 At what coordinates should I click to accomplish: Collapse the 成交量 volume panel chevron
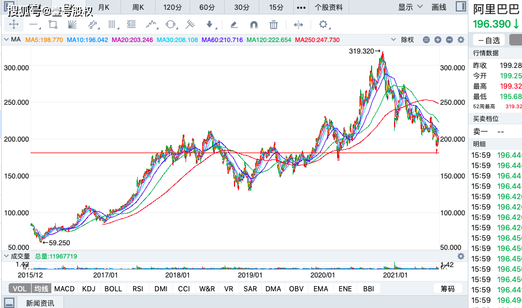[6, 256]
